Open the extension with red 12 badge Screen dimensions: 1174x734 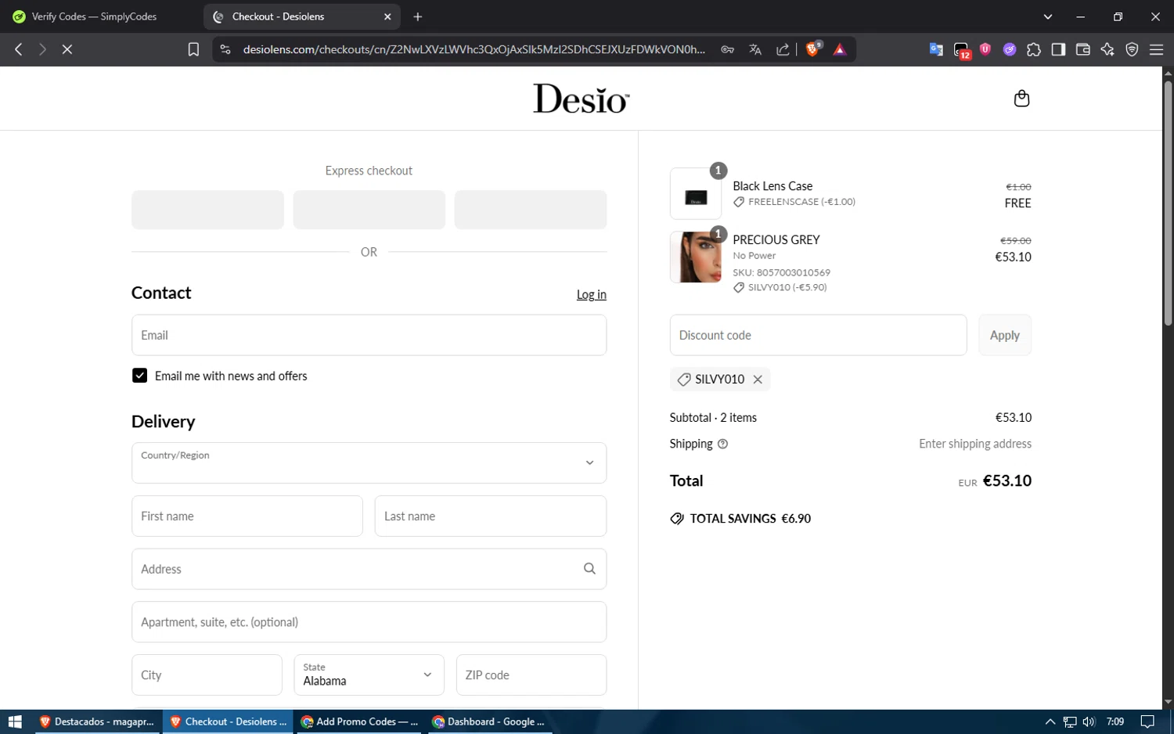click(x=962, y=50)
